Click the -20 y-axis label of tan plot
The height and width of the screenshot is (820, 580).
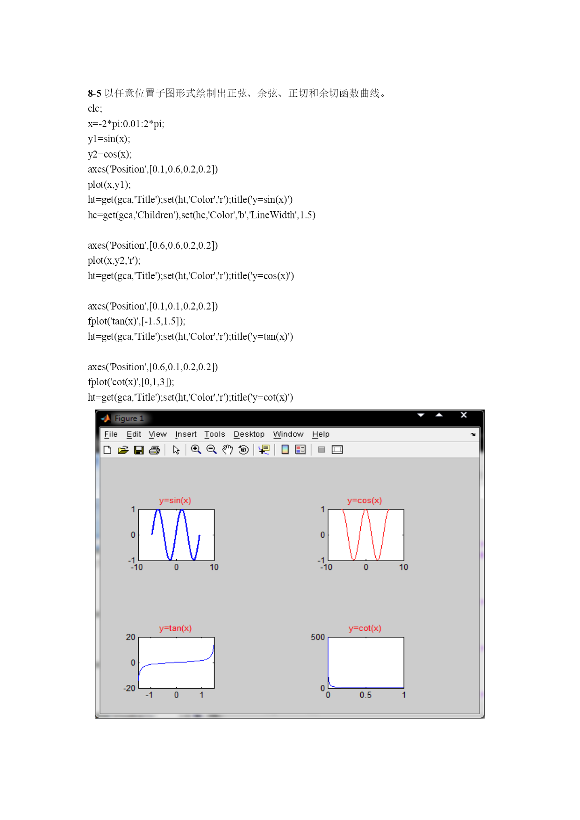pyautogui.click(x=129, y=688)
